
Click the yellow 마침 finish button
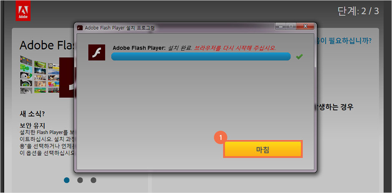263,149
